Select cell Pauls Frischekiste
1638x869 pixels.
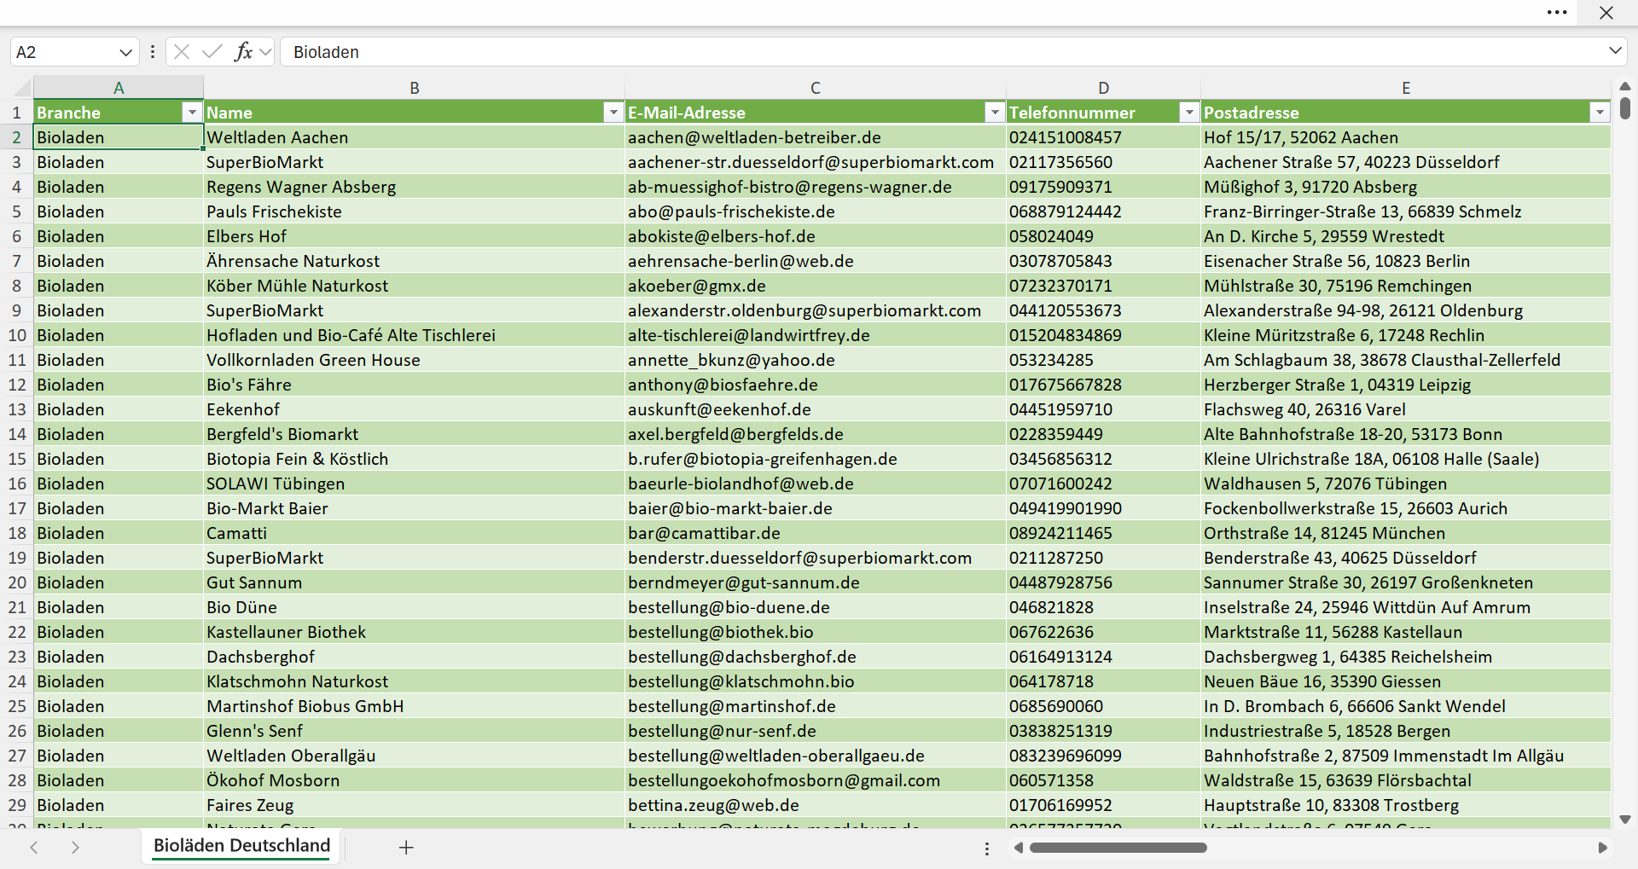pos(415,211)
